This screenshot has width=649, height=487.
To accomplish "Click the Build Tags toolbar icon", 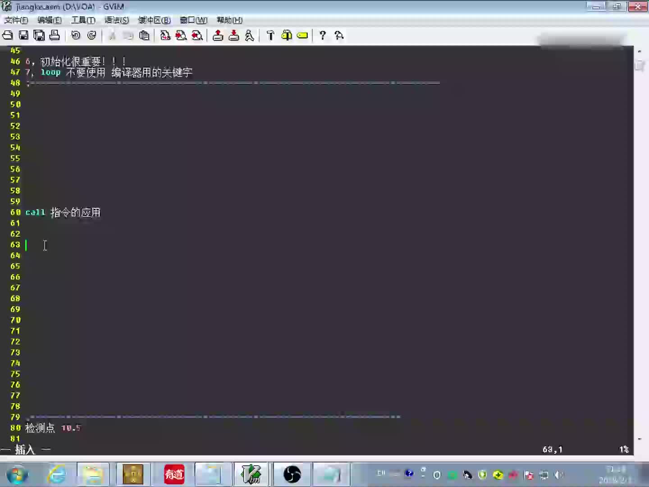I will 287,35.
